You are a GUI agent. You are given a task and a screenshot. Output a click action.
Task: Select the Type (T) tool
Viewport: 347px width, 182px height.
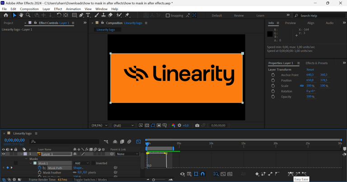click(88, 15)
